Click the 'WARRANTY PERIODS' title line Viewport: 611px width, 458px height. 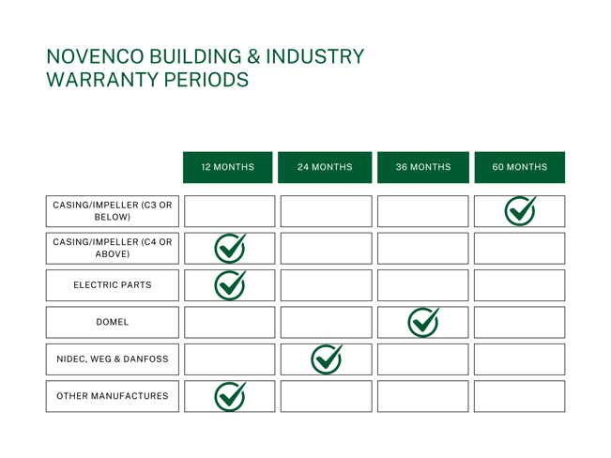[x=147, y=80]
